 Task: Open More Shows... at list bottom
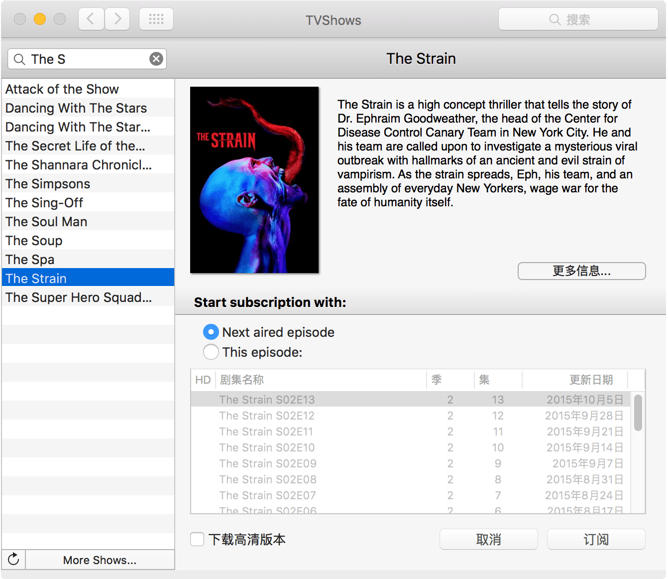coord(100,560)
